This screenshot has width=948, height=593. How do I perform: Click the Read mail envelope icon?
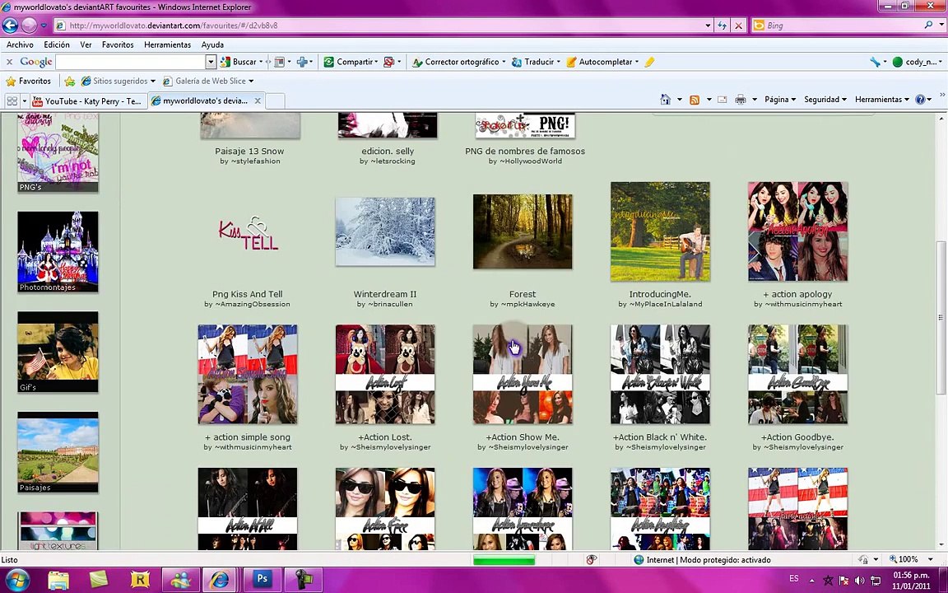[722, 100]
